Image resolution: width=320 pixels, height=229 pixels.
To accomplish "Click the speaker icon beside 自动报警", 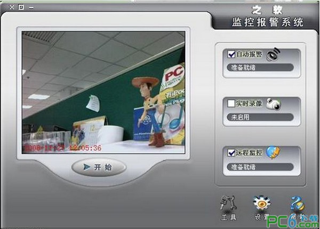I will click(x=273, y=54).
